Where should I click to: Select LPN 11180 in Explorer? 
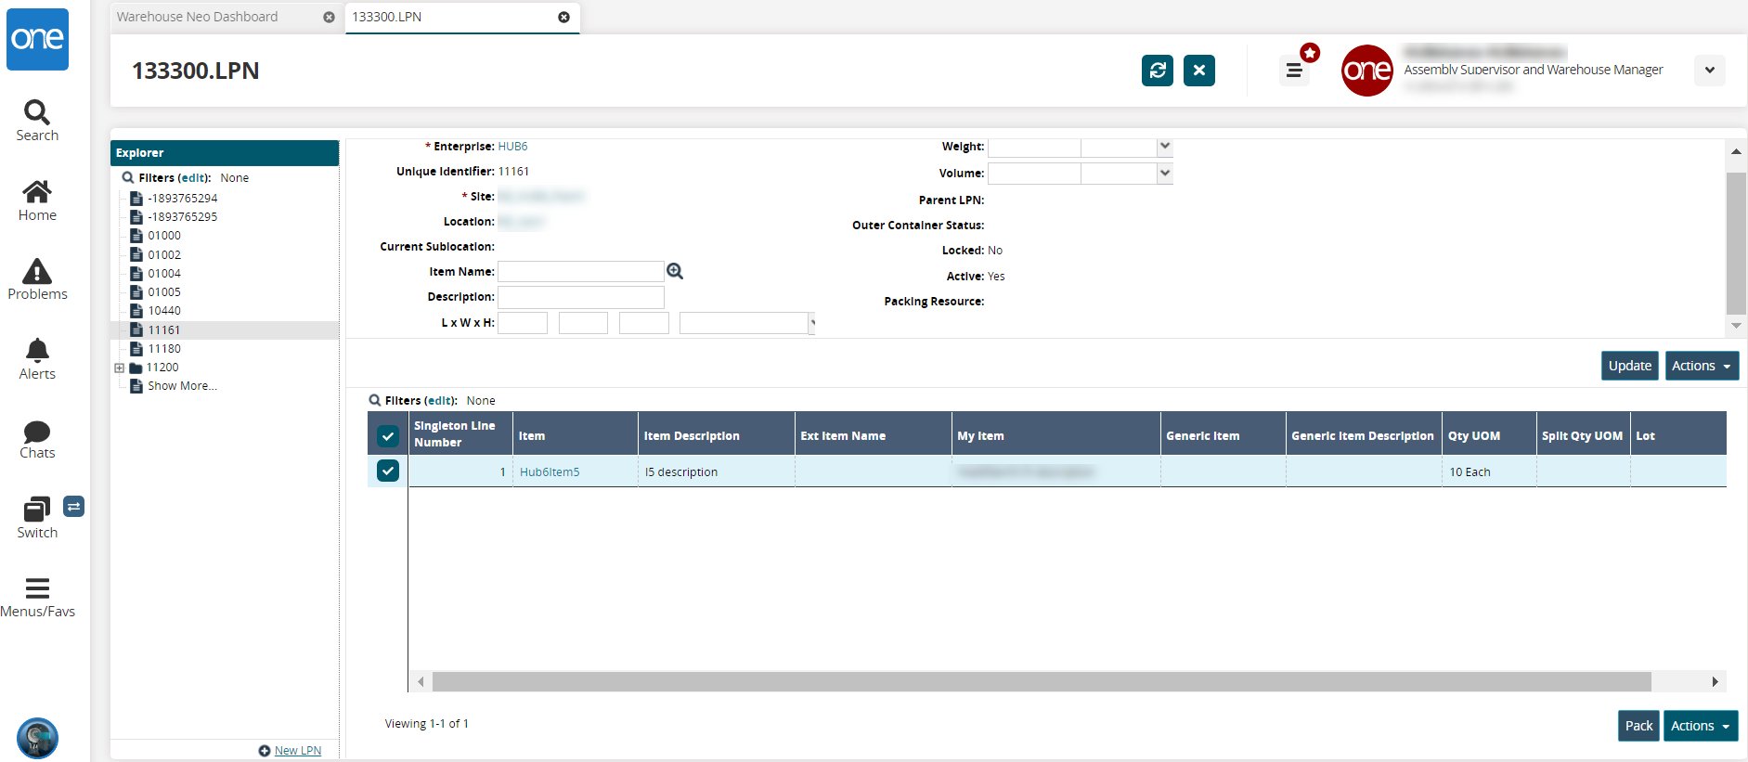(x=164, y=348)
